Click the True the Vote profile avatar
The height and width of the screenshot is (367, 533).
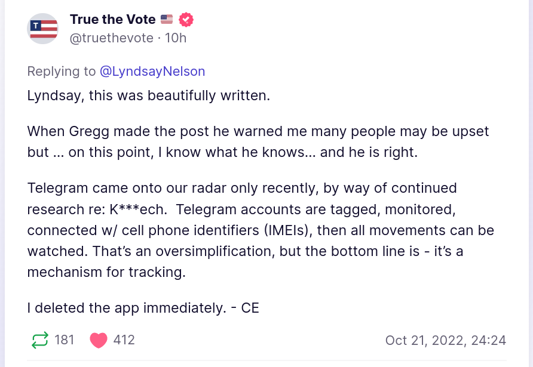coord(43,28)
